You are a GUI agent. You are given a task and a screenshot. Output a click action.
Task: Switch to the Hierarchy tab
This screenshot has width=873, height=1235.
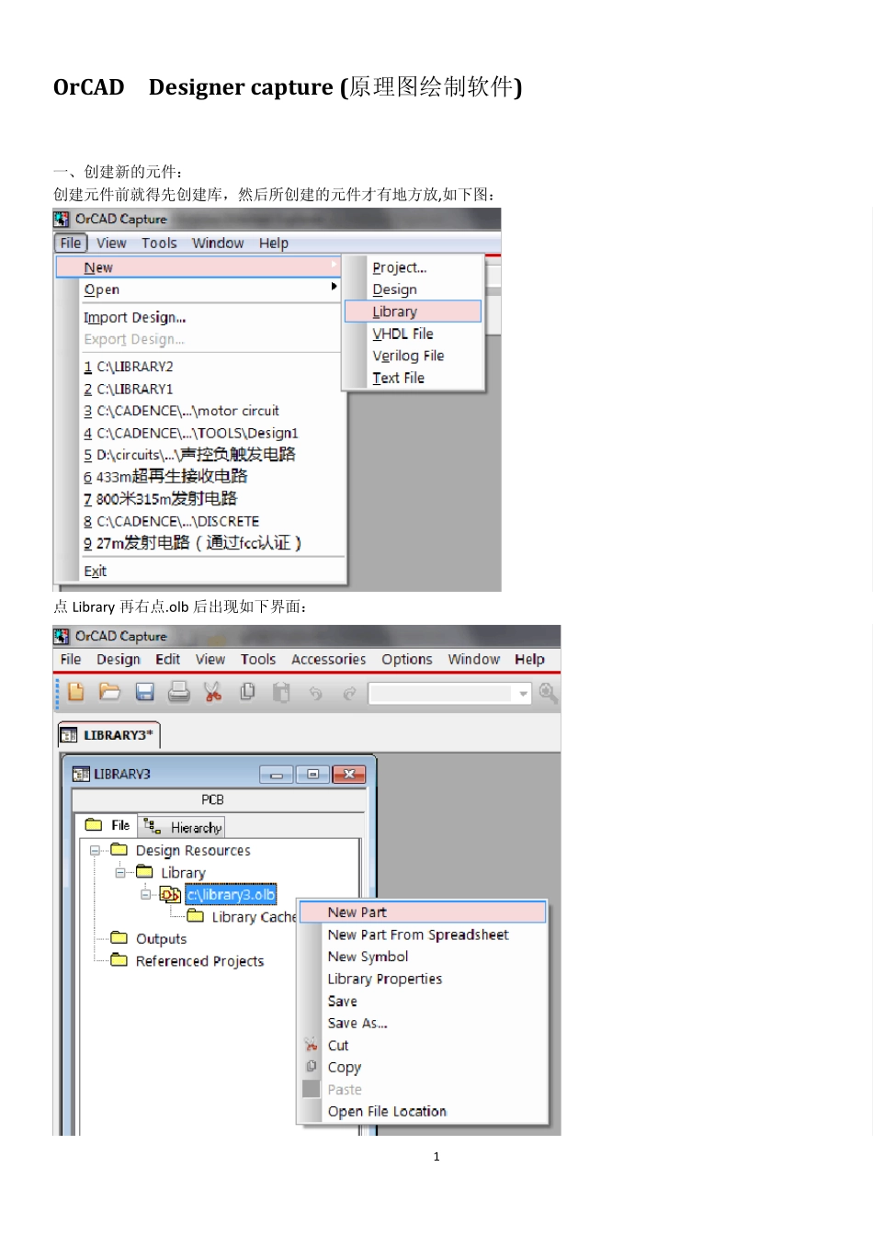[x=182, y=827]
